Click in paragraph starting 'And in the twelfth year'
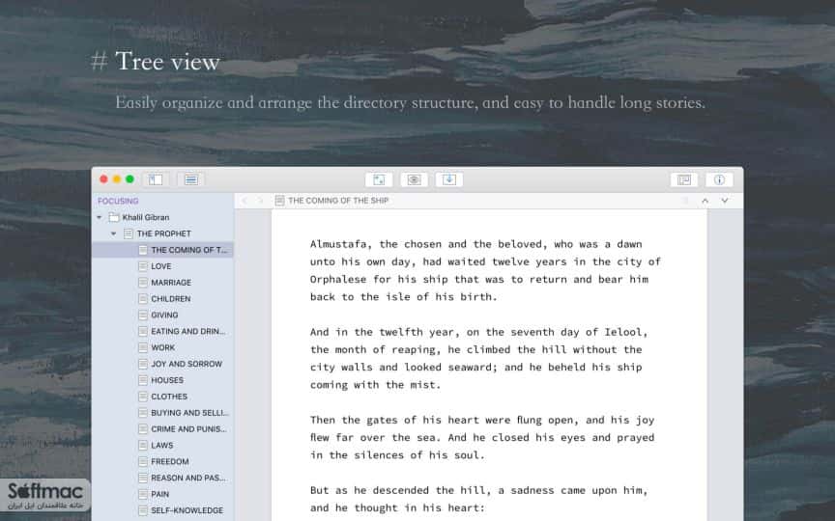 coord(478,358)
